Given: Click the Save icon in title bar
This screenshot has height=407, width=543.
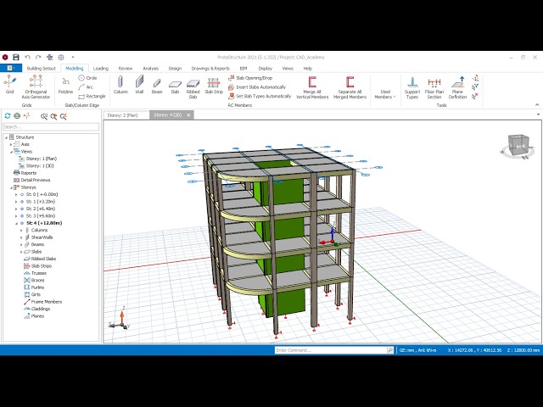Looking at the screenshot, I should 16,57.
